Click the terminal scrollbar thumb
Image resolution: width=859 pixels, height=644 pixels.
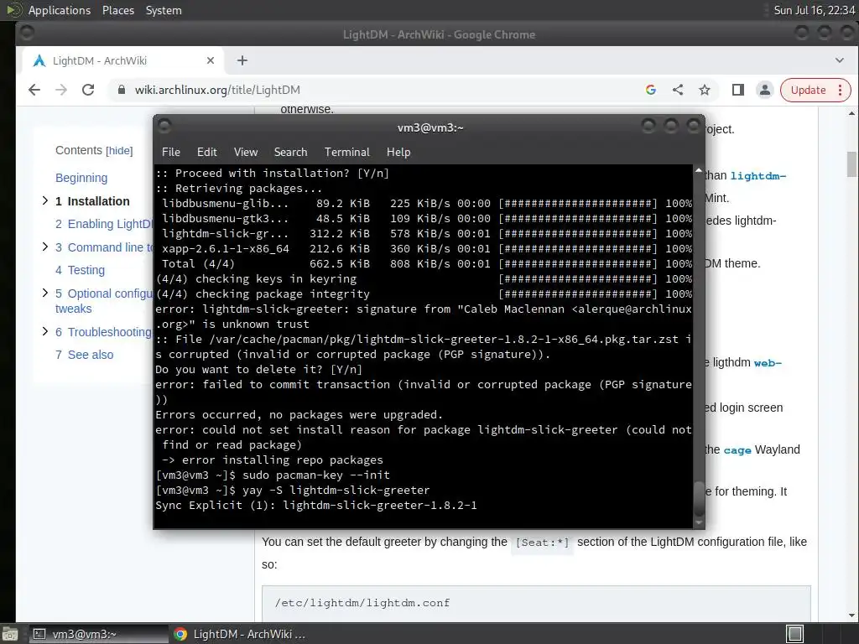[699, 498]
